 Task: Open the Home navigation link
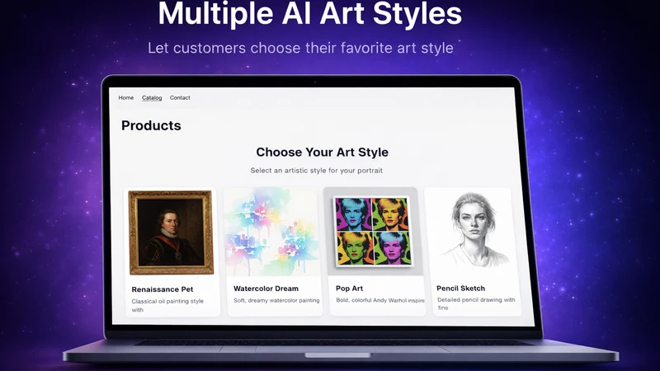coord(126,97)
